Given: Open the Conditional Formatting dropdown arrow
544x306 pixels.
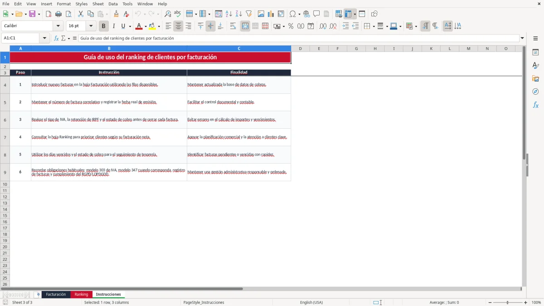Looking at the screenshot, I should 416,26.
